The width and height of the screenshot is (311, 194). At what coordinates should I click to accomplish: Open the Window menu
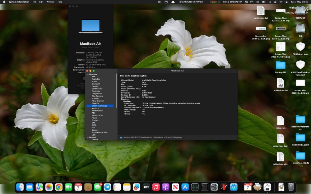(x=50, y=2)
